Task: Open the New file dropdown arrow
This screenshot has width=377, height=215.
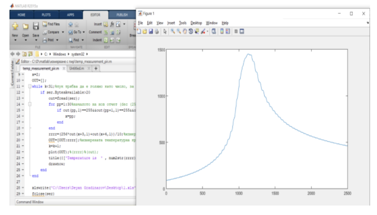Action: coord(15,41)
